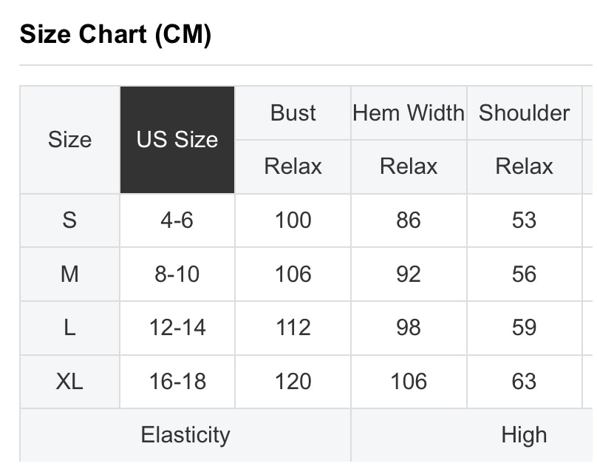The height and width of the screenshot is (472, 597).
Task: Select the M size row label
Action: [70, 274]
